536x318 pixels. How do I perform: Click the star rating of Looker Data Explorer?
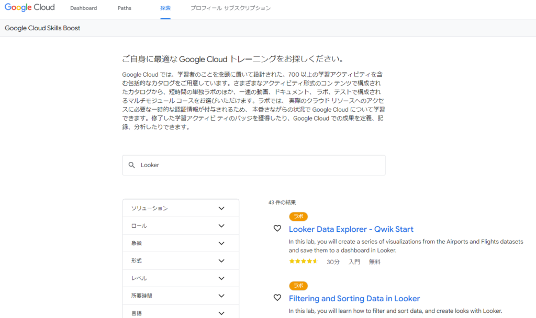pos(304,262)
